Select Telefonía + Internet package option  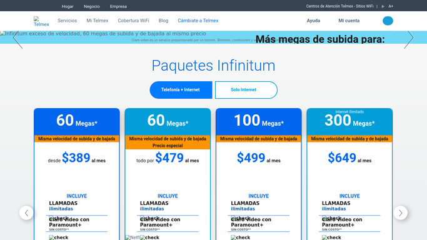coord(181,90)
